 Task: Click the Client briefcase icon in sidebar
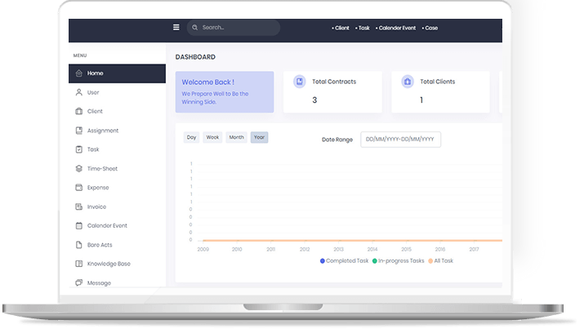78,111
